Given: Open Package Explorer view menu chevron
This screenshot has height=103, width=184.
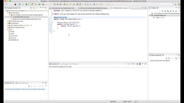Looking at the screenshot, I should coord(41,8).
